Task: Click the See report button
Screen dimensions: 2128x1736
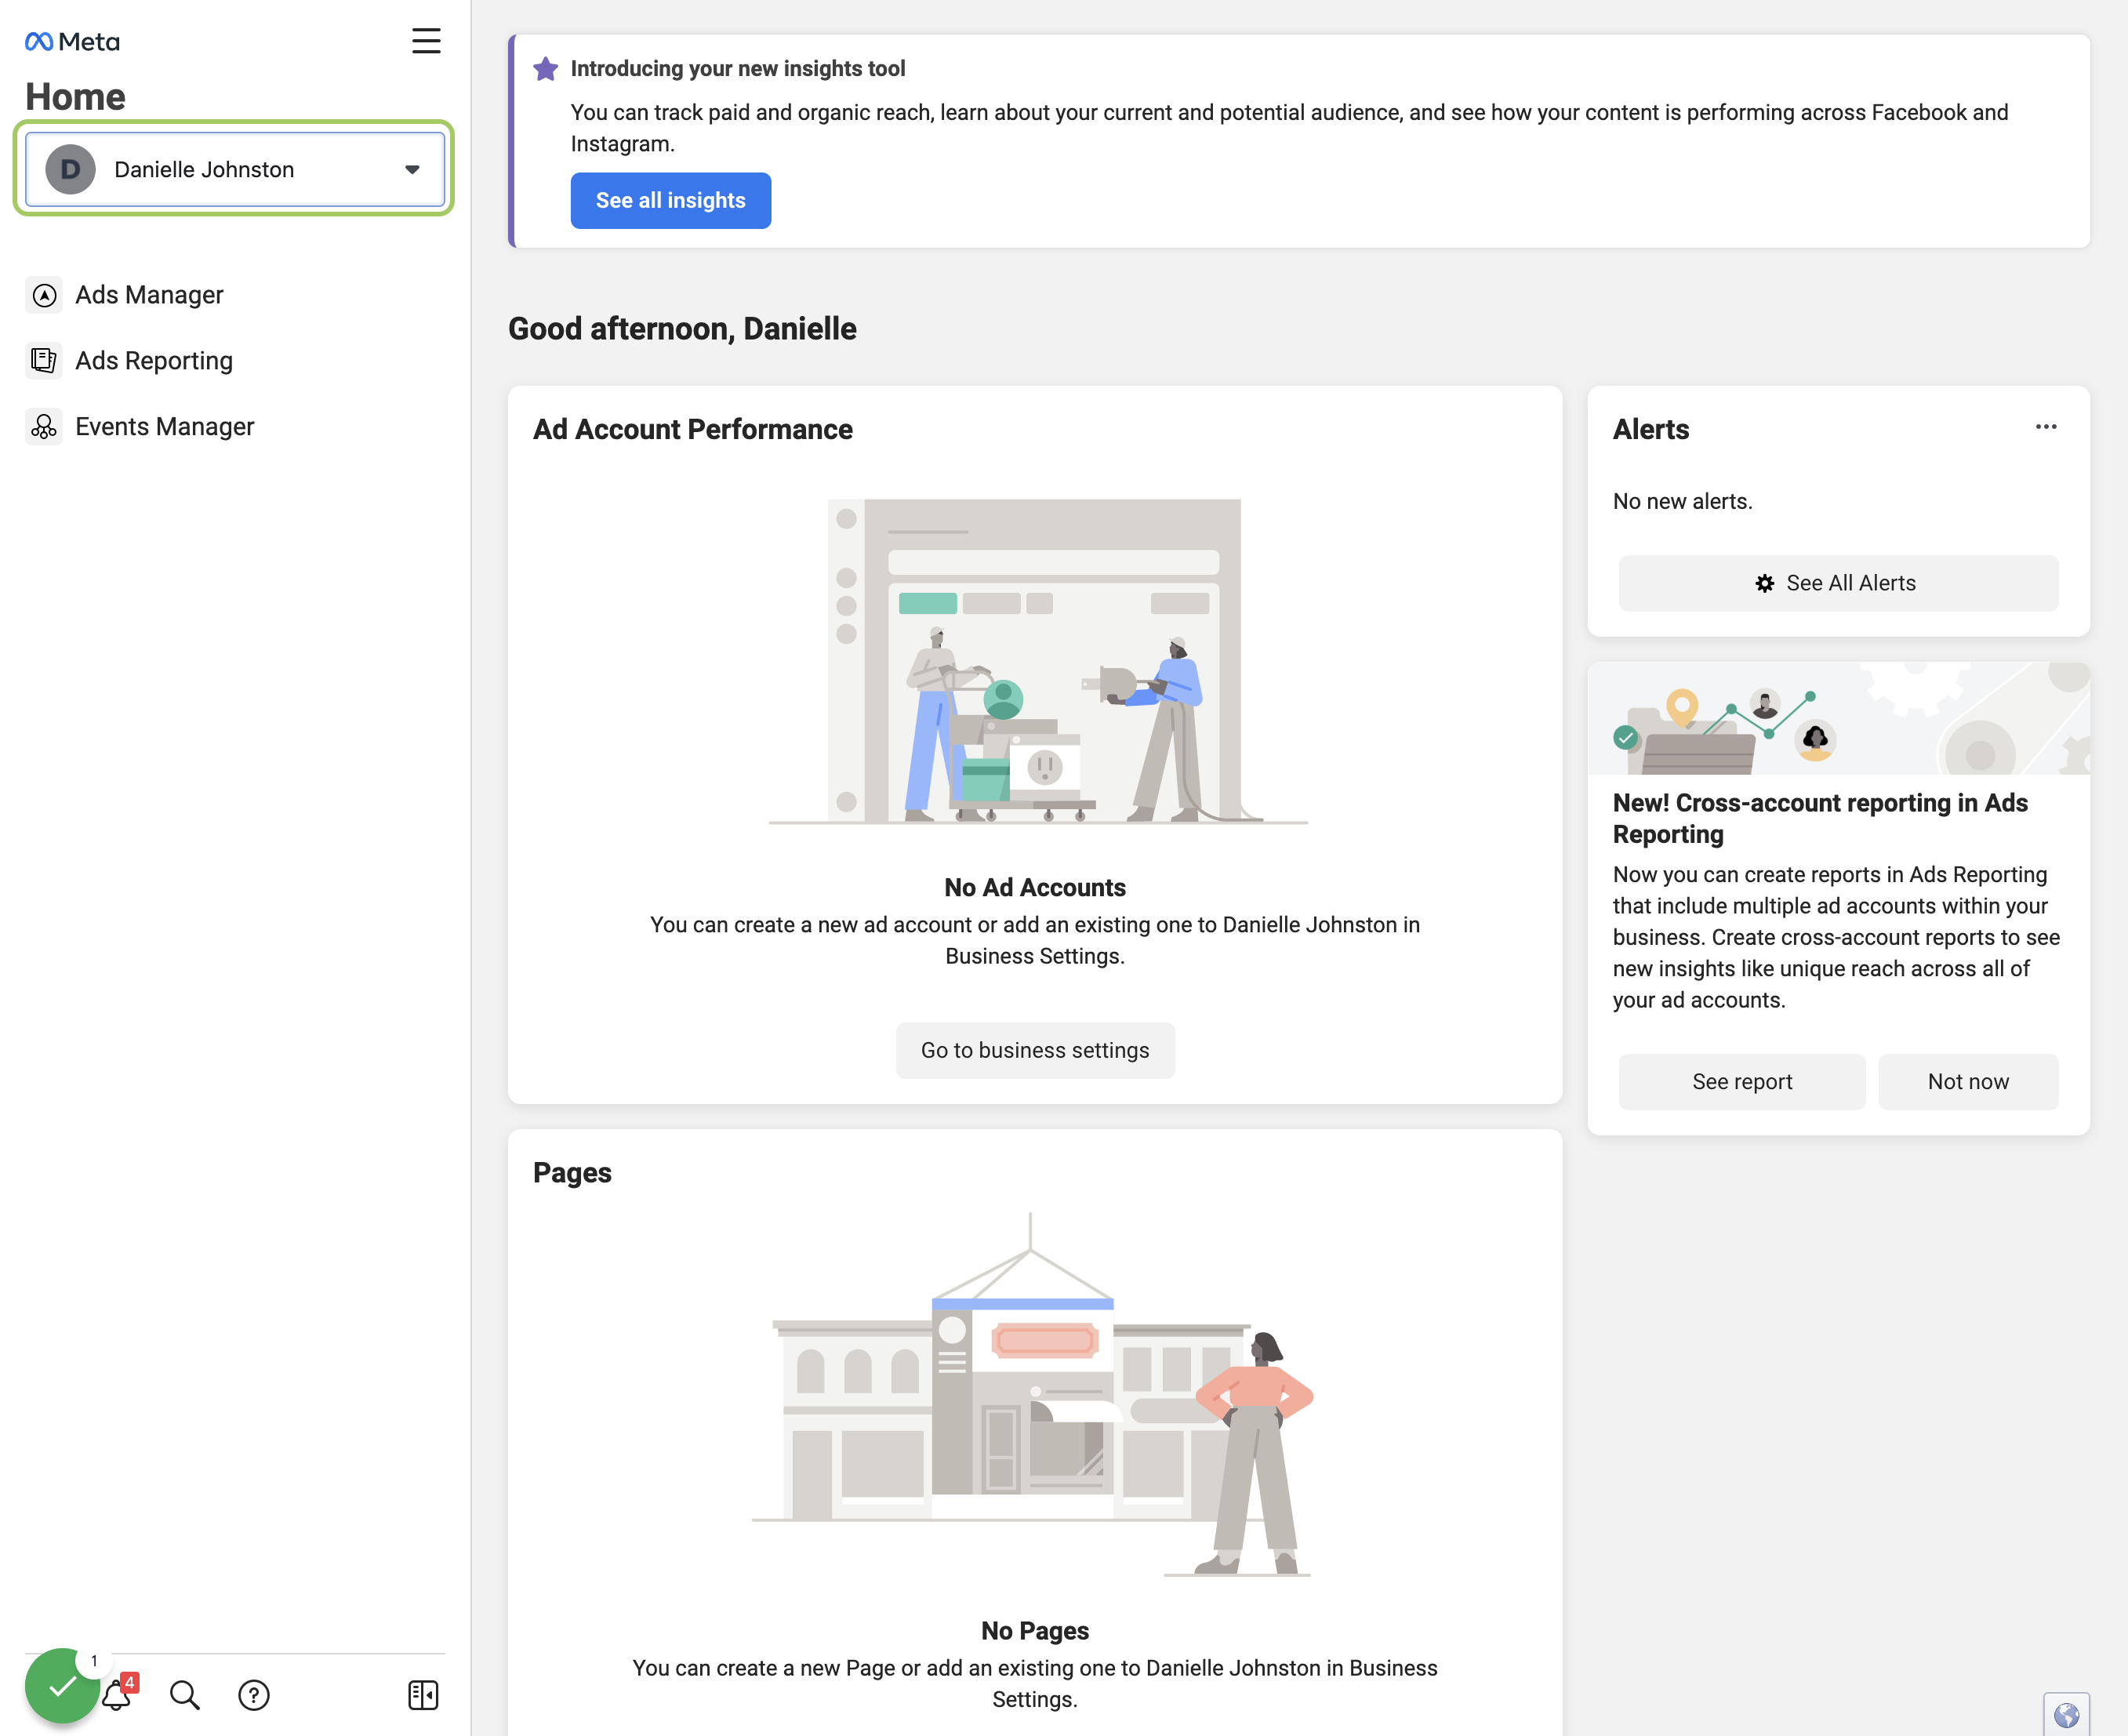Action: click(1742, 1081)
